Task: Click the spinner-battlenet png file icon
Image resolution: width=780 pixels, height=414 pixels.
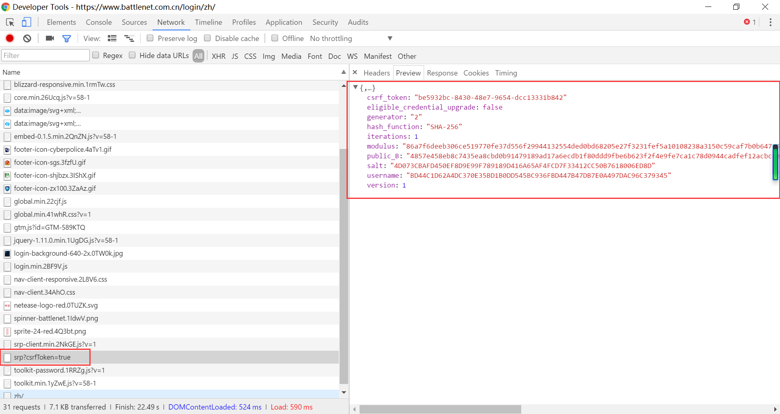Action: (x=7, y=319)
